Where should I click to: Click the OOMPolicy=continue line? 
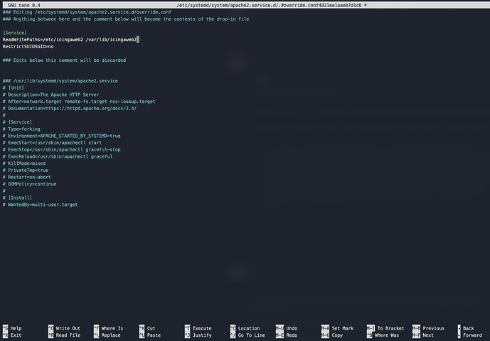point(29,183)
